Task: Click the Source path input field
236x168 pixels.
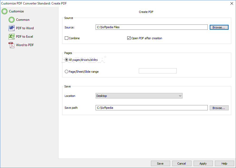Action: click(x=151, y=27)
